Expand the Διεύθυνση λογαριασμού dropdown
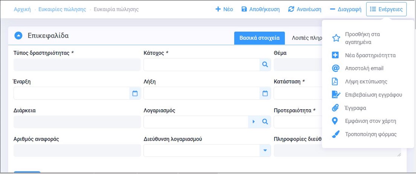This screenshot has height=174, width=416. coord(265,151)
